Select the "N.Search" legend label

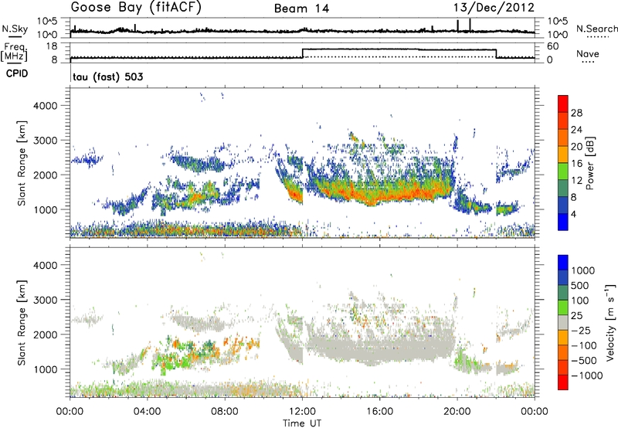tap(596, 29)
